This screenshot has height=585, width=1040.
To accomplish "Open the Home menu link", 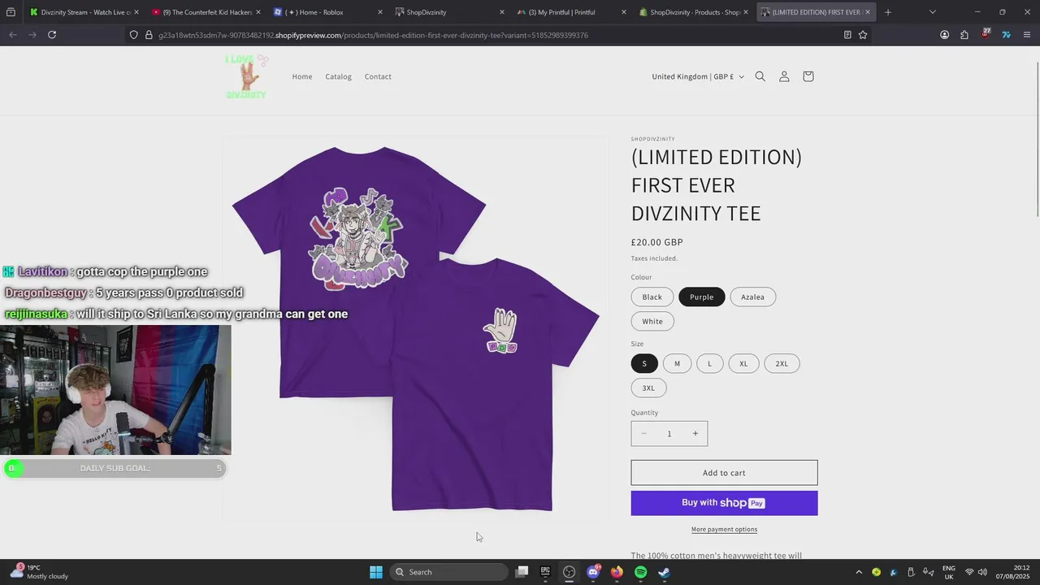I will coord(302,76).
